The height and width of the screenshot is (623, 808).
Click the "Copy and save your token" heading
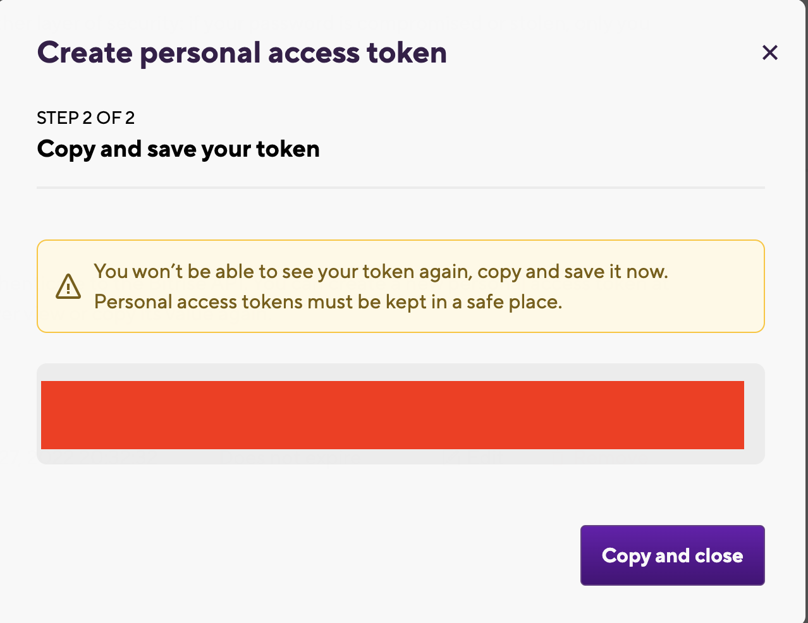[x=178, y=149]
